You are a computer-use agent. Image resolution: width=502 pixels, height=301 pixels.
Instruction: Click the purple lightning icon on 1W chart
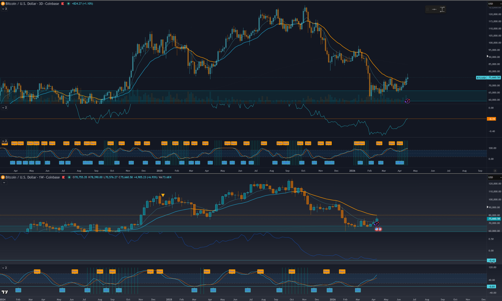[x=377, y=224]
